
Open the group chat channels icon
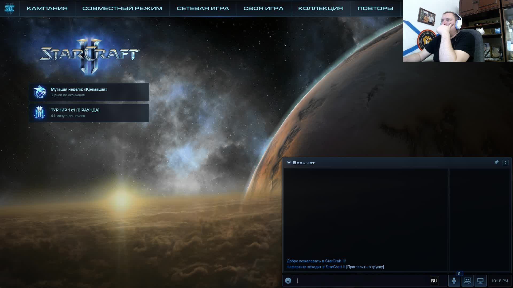pyautogui.click(x=467, y=281)
